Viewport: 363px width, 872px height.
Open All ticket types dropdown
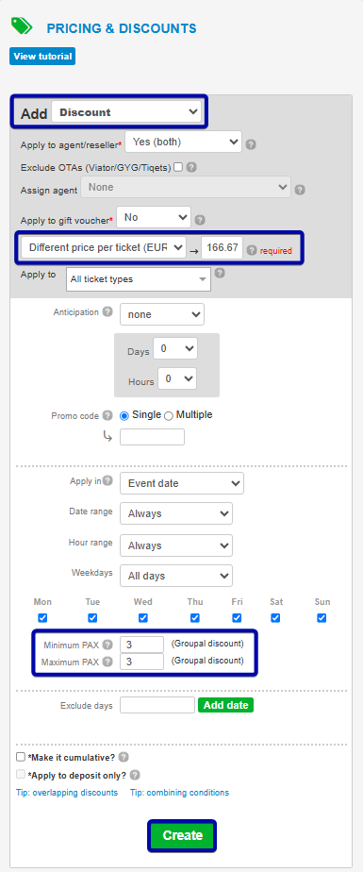click(x=139, y=279)
